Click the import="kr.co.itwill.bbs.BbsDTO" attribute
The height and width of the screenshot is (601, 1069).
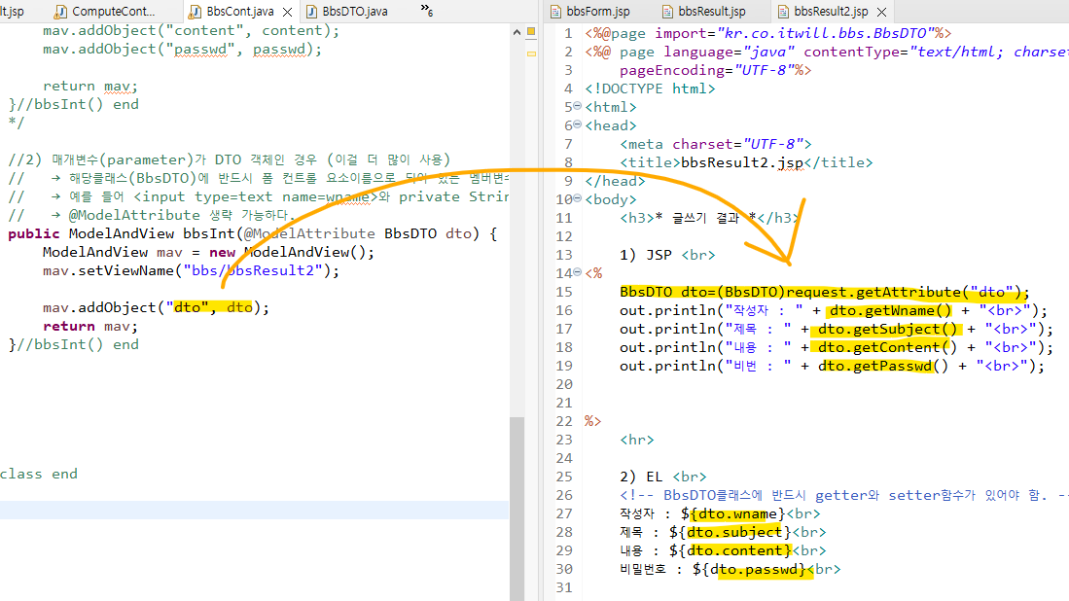coord(794,33)
